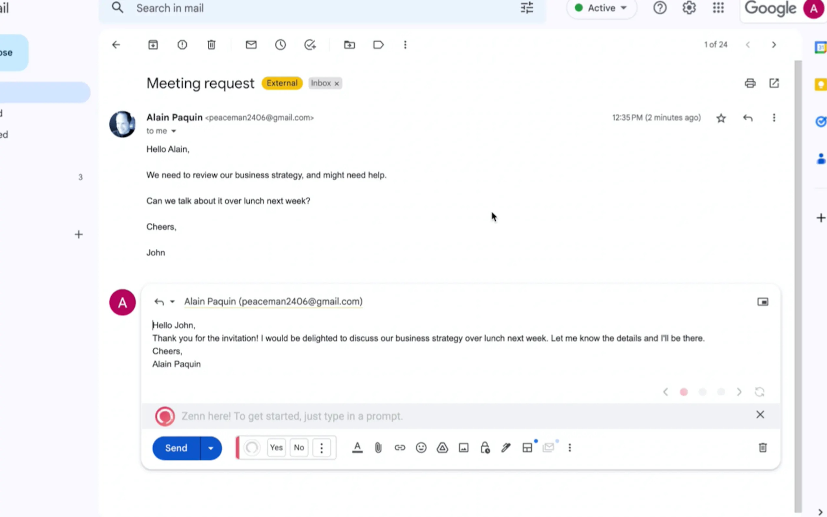Screen dimensions: 827x517
Task: Toggle confidential mode lock icon
Action: 485,448
